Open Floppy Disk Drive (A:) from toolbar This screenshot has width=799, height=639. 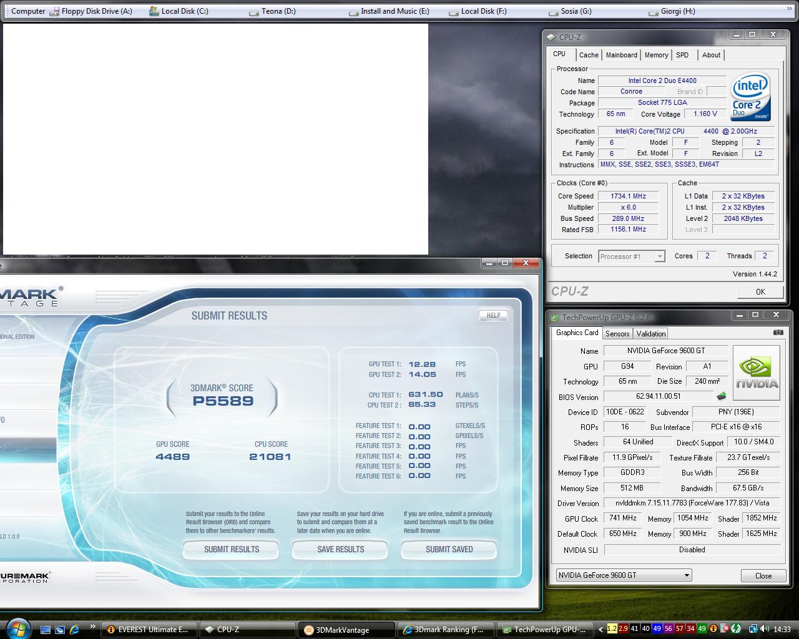pos(91,11)
